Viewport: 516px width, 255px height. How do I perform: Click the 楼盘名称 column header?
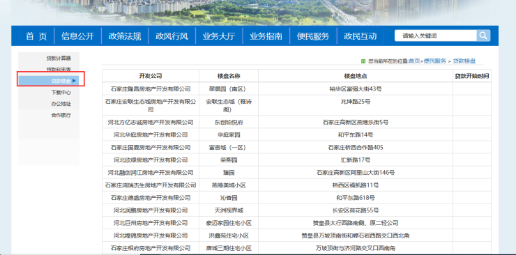tap(229, 76)
